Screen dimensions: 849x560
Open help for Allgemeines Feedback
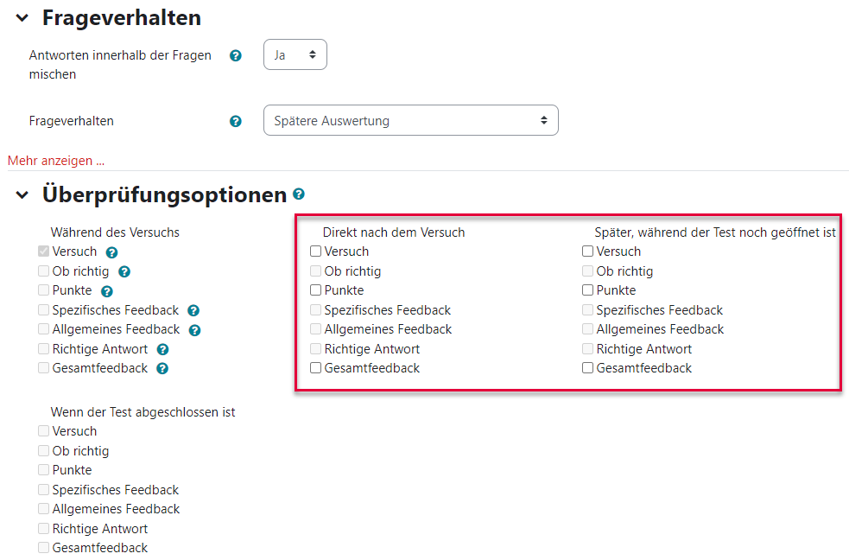coord(195,330)
